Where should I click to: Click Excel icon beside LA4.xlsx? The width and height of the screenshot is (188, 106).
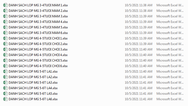(x=6, y=88)
